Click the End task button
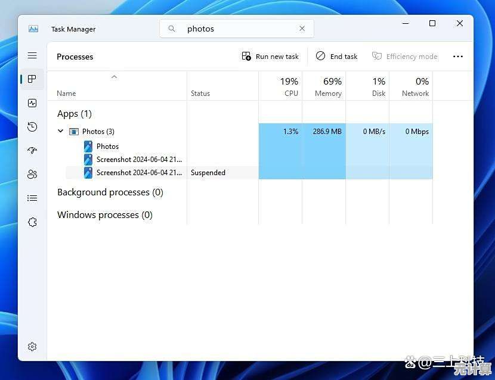This screenshot has width=495, height=380. coord(337,57)
